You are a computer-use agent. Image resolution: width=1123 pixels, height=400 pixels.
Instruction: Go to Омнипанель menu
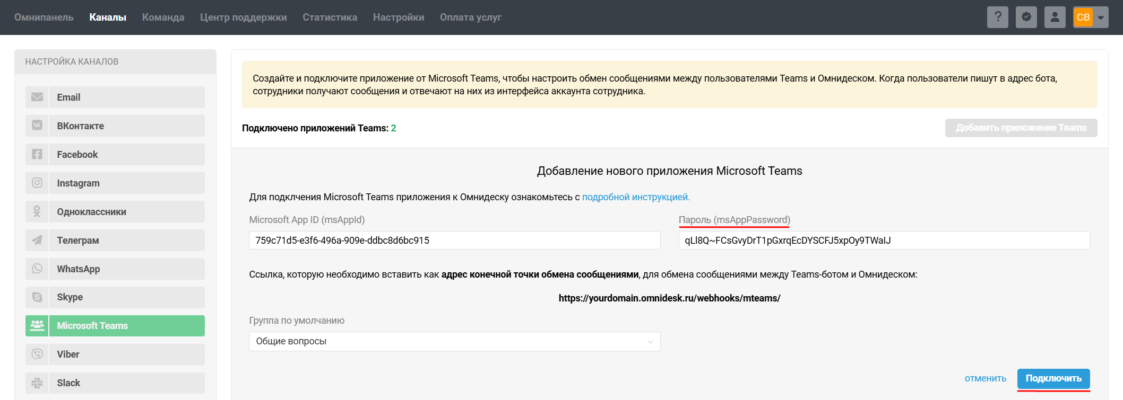[44, 17]
